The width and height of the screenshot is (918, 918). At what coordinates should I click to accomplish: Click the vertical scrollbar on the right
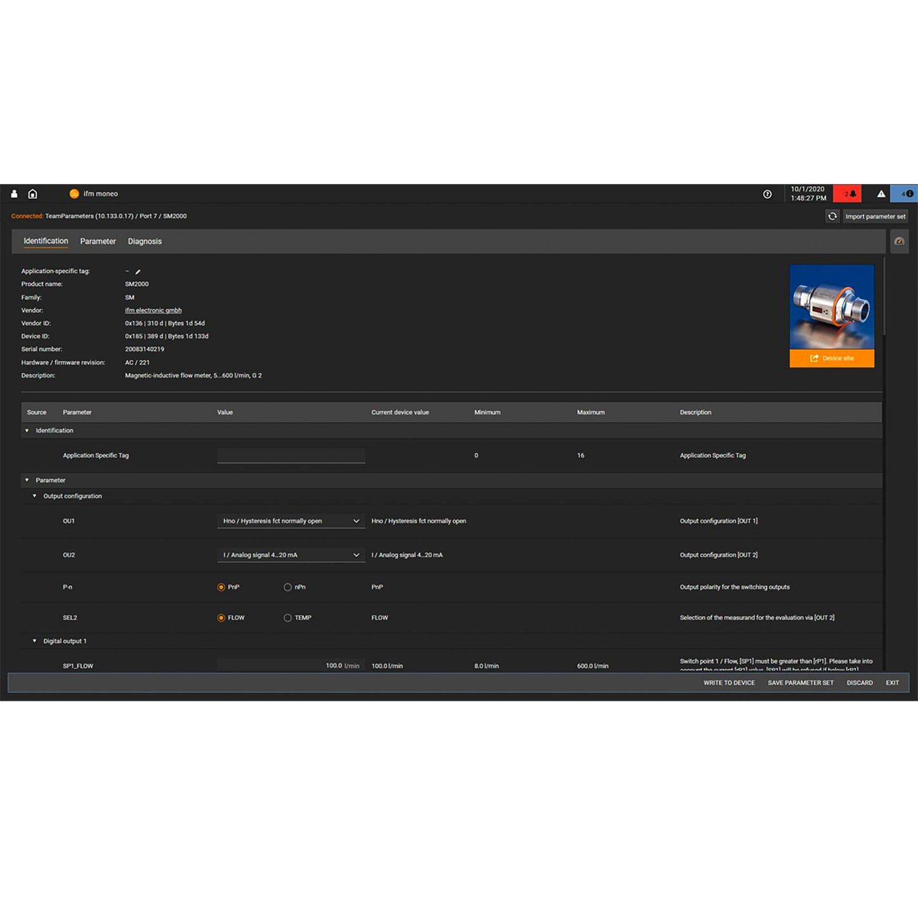pos(884,298)
